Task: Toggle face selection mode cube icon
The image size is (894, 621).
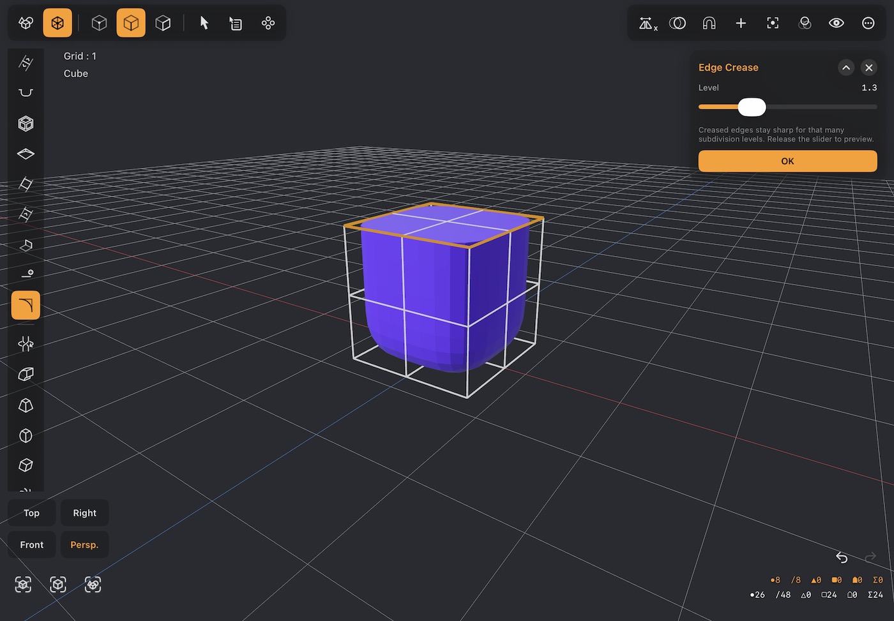Action: 163,23
